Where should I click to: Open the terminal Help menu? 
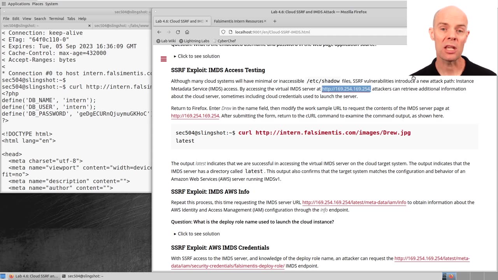(x=82, y=19)
